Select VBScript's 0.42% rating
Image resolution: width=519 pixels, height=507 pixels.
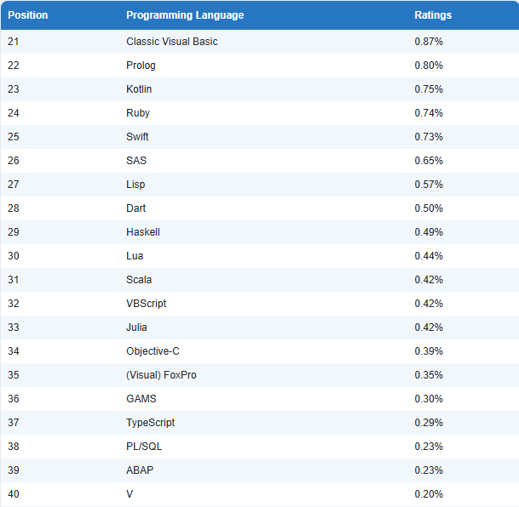click(429, 304)
